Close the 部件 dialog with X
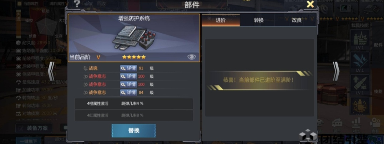 (x=310, y=4)
